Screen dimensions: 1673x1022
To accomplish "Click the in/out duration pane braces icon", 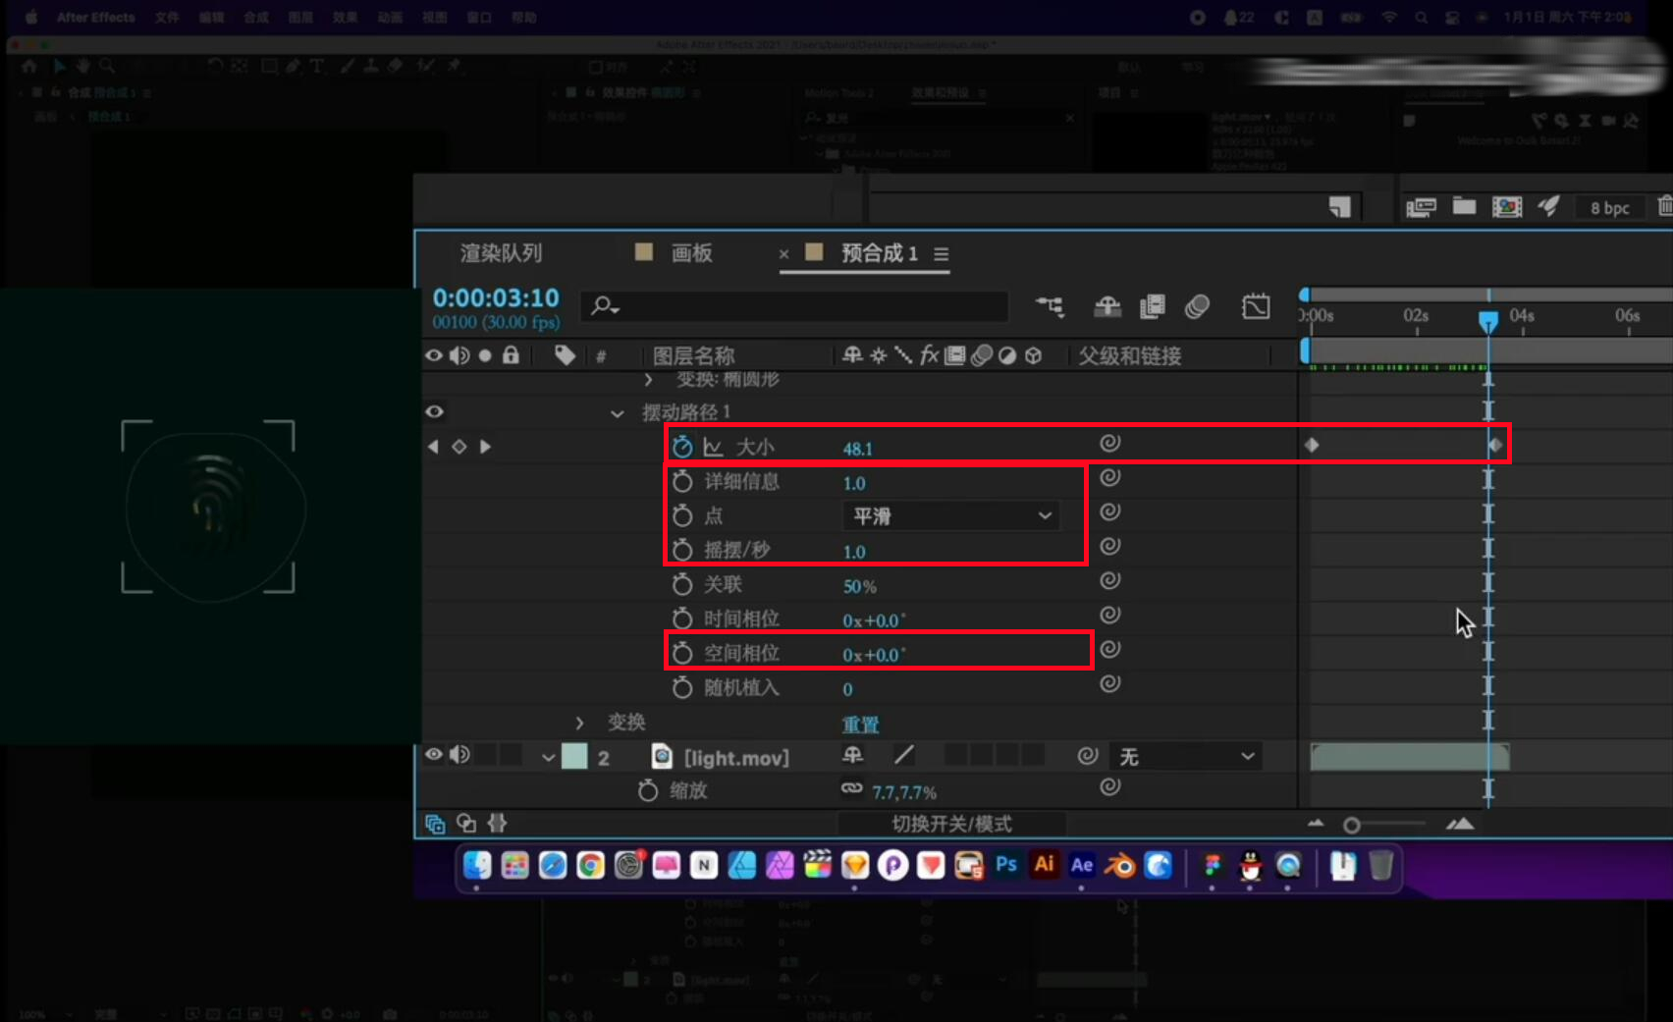I will [x=498, y=824].
